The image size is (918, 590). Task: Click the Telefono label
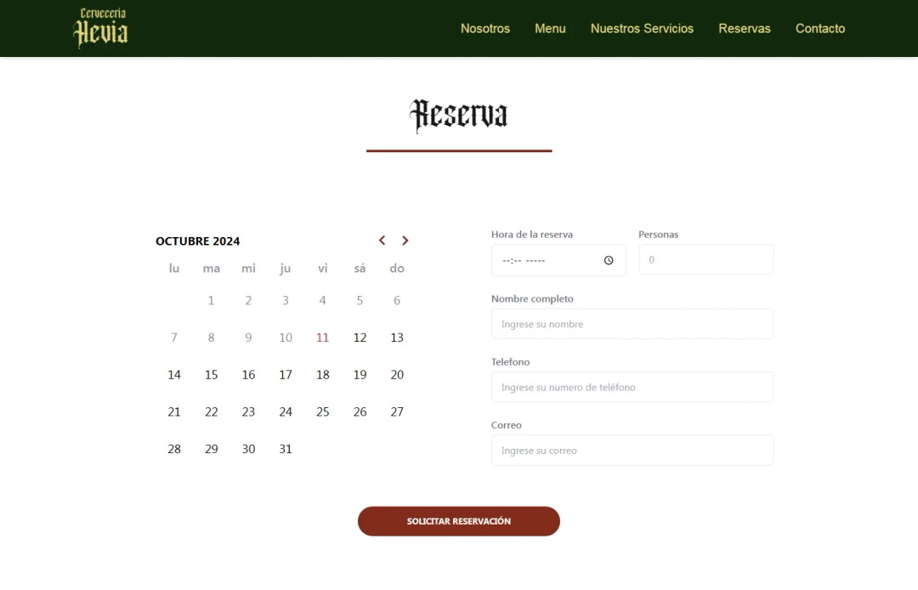tap(511, 361)
